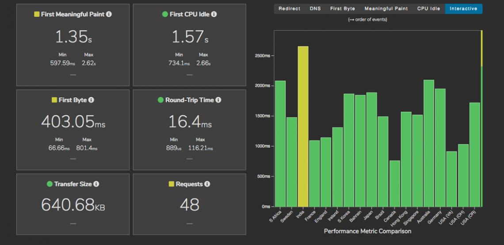This screenshot has height=245, width=504.
Task: Click the Australia bar in chart
Action: pyautogui.click(x=429, y=143)
